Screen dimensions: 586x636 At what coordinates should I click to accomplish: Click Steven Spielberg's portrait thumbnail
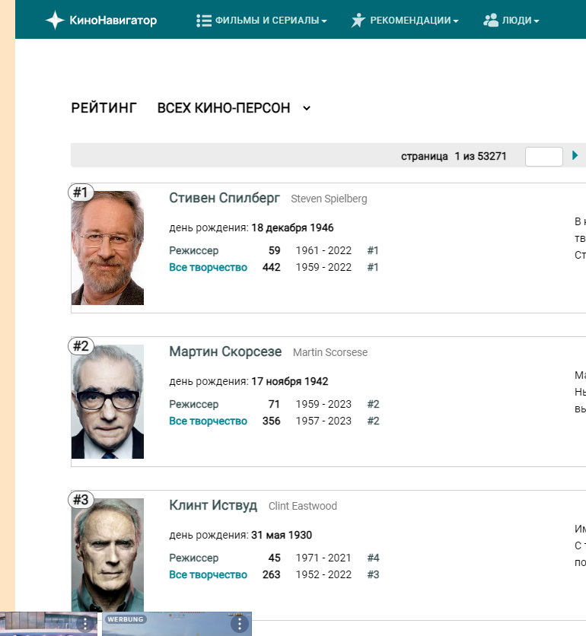107,248
